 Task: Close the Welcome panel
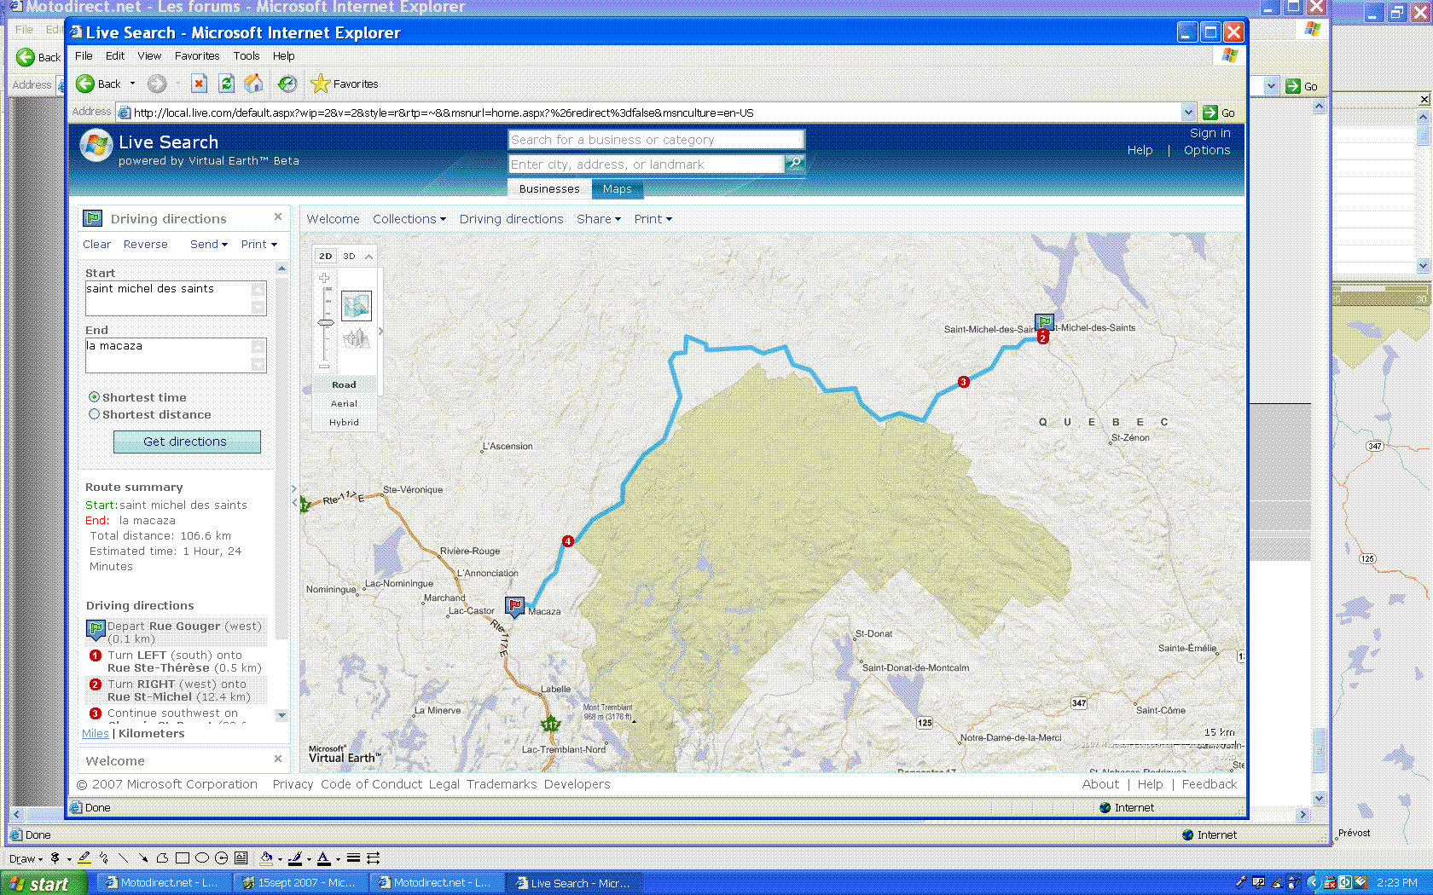278,759
